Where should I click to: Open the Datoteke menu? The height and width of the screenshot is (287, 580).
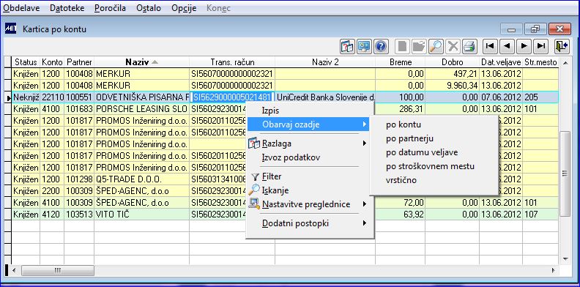pyautogui.click(x=67, y=8)
